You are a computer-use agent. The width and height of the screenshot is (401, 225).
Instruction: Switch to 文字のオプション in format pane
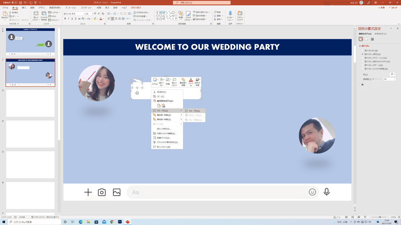tap(381, 34)
